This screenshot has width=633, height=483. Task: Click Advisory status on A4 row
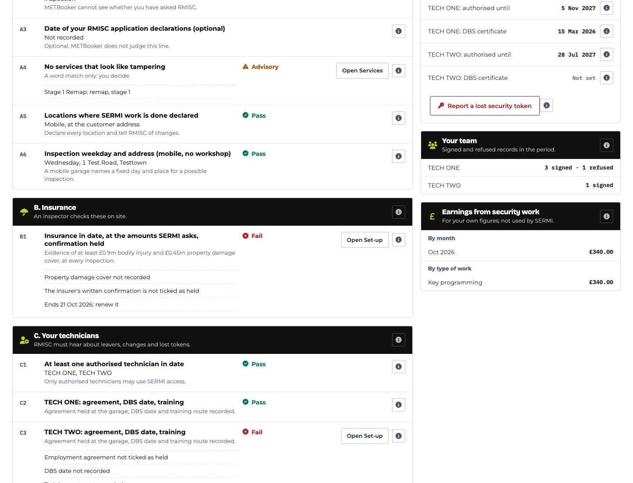click(261, 67)
